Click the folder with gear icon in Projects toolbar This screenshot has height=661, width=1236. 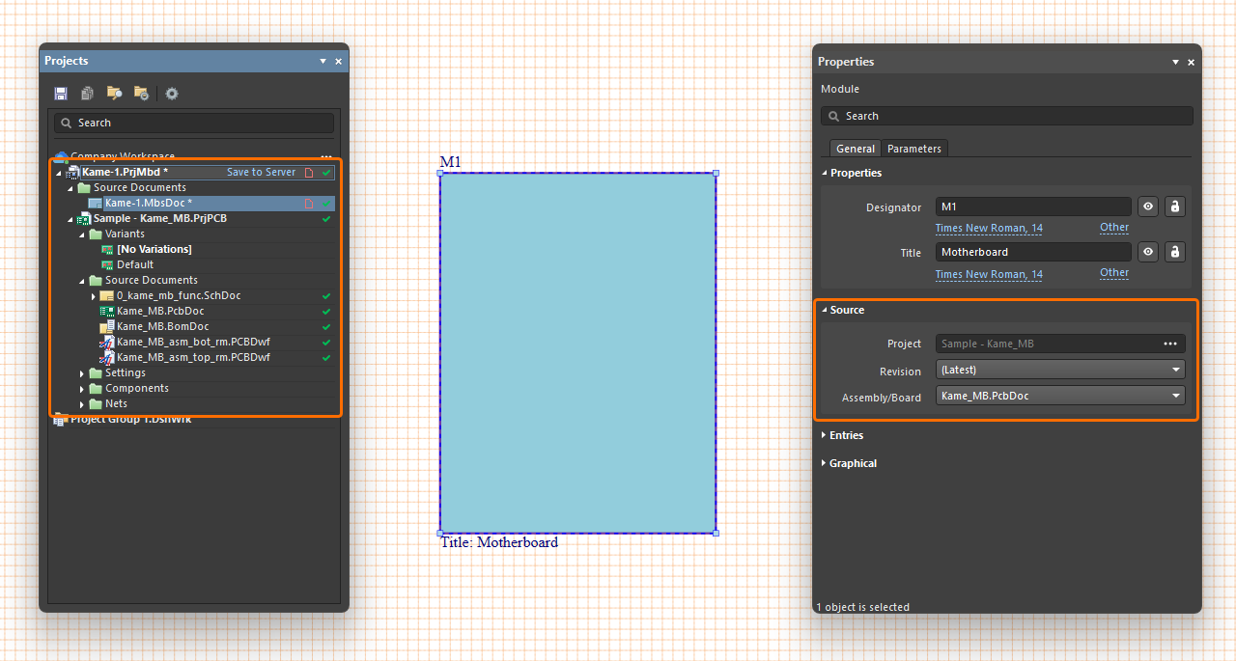click(141, 94)
